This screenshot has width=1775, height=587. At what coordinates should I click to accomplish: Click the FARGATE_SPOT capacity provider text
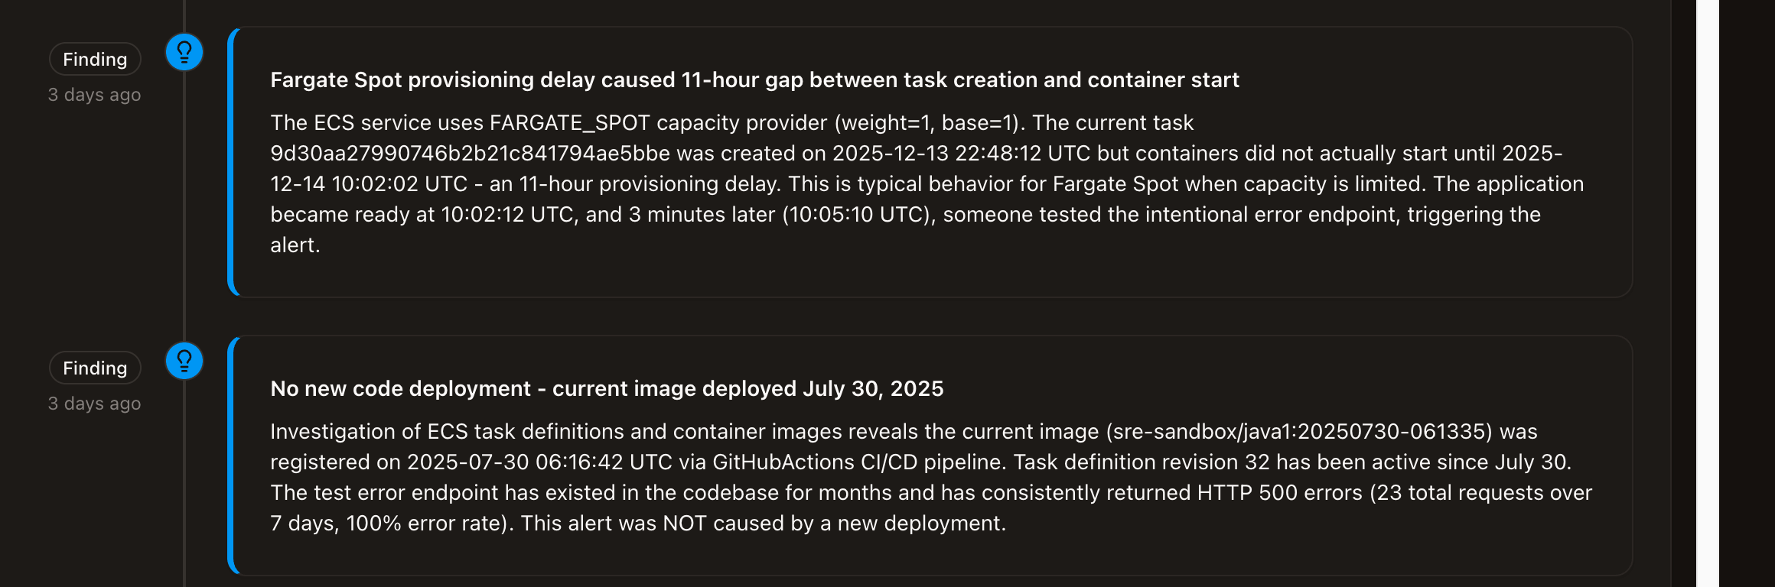click(x=569, y=123)
